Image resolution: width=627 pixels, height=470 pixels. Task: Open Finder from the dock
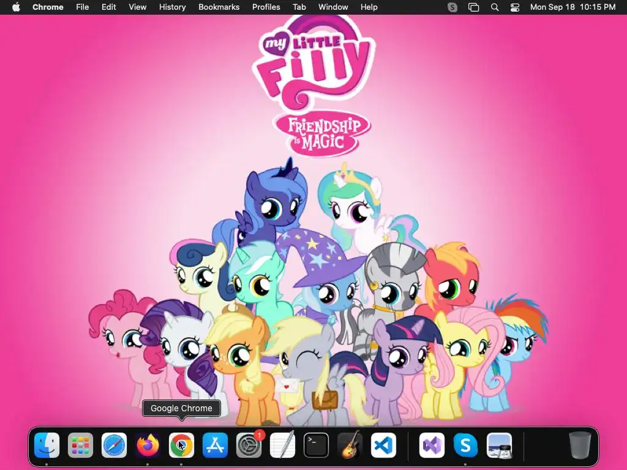47,446
